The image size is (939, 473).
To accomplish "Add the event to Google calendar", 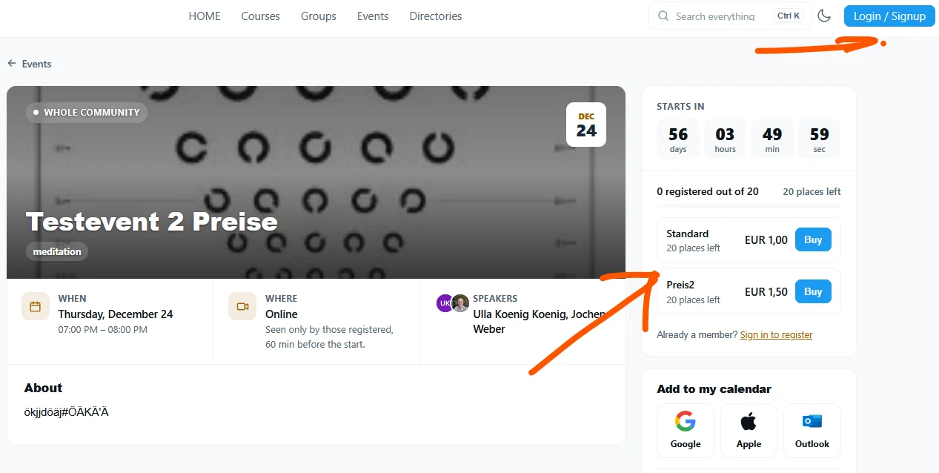I will pos(686,431).
